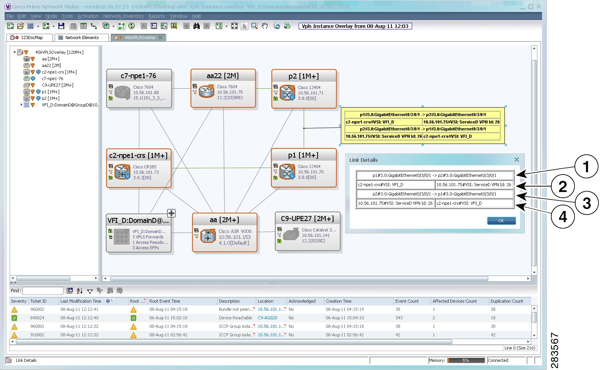Expand VFI_D node with plus button
The height and width of the screenshot is (370, 602).
171,213
